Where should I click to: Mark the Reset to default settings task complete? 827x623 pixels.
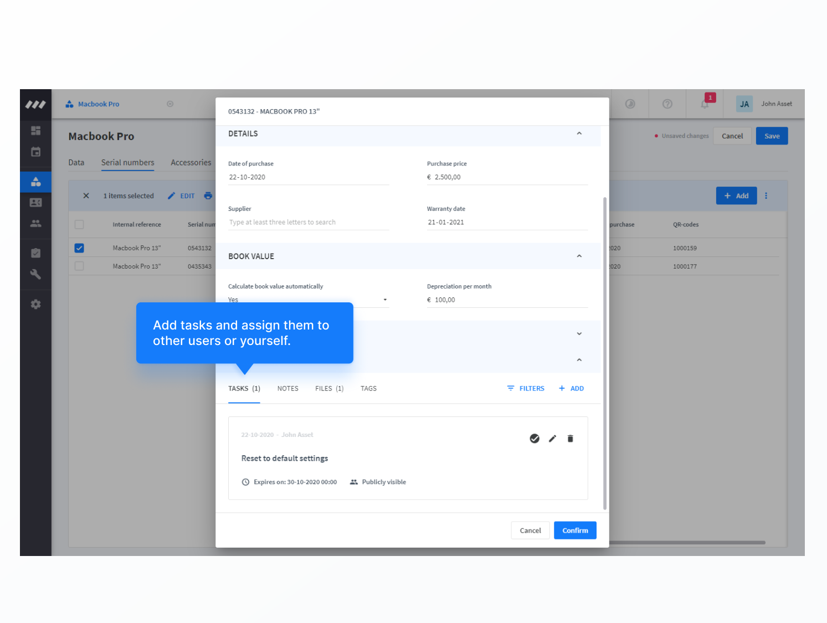click(535, 439)
